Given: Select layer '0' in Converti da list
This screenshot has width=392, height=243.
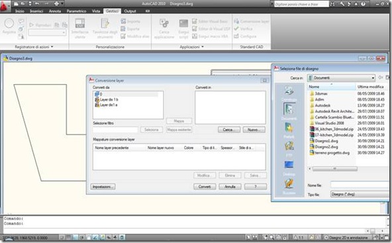Looking at the screenshot, I should pyautogui.click(x=126, y=94).
